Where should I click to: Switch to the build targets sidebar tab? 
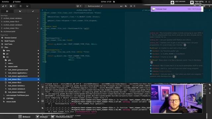click(20, 11)
